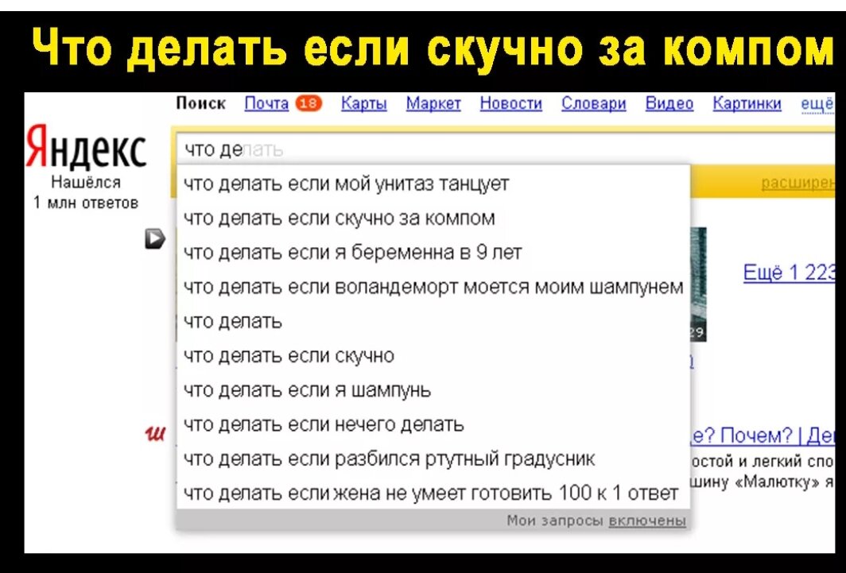
Task: Switch to the Видео tab
Action: click(x=669, y=103)
